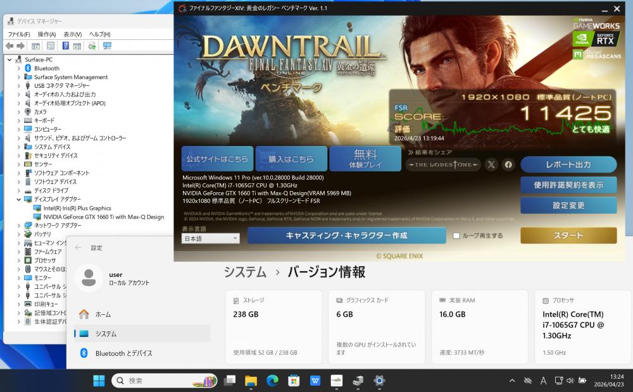Open the Home icon in Settings sidebar
Viewport: 633px width, 392px height.
click(84, 314)
